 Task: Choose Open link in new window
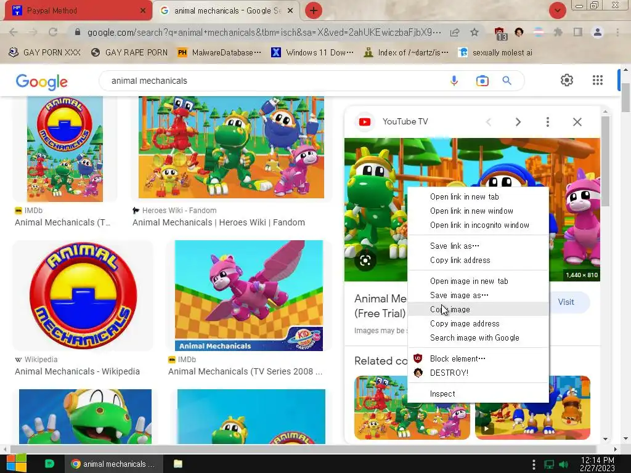click(x=478, y=211)
